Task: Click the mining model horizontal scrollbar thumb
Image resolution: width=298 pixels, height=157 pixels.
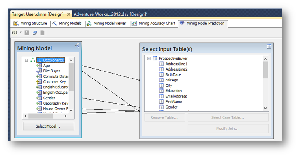Action: coord(41,116)
